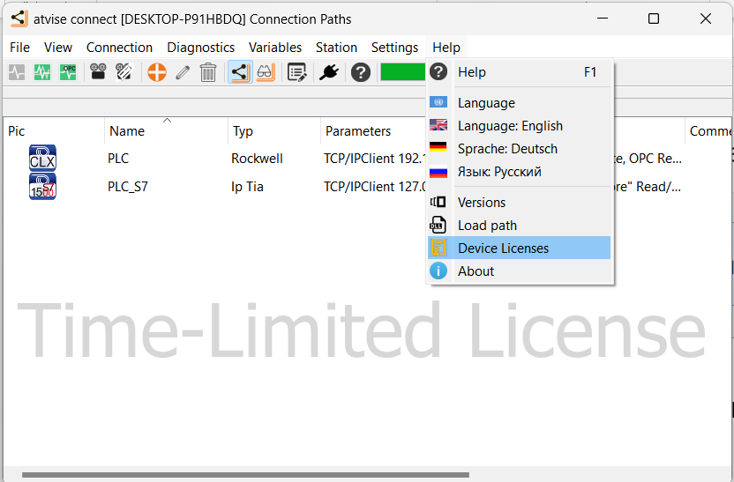Open the Connection menu
This screenshot has height=482, width=734.
point(119,48)
